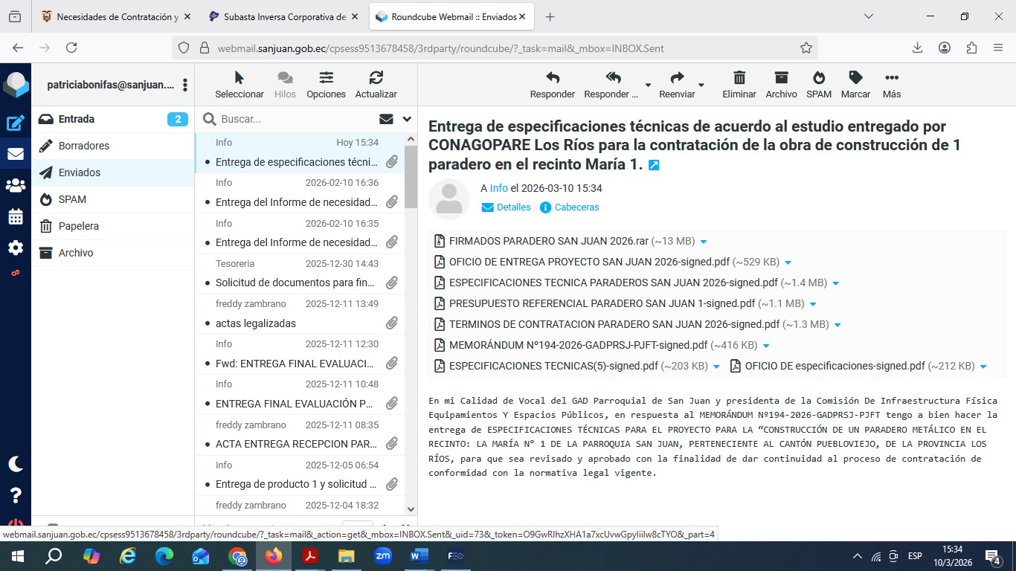Toggle unread filter envelope in search bar
1016x571 pixels.
click(386, 119)
